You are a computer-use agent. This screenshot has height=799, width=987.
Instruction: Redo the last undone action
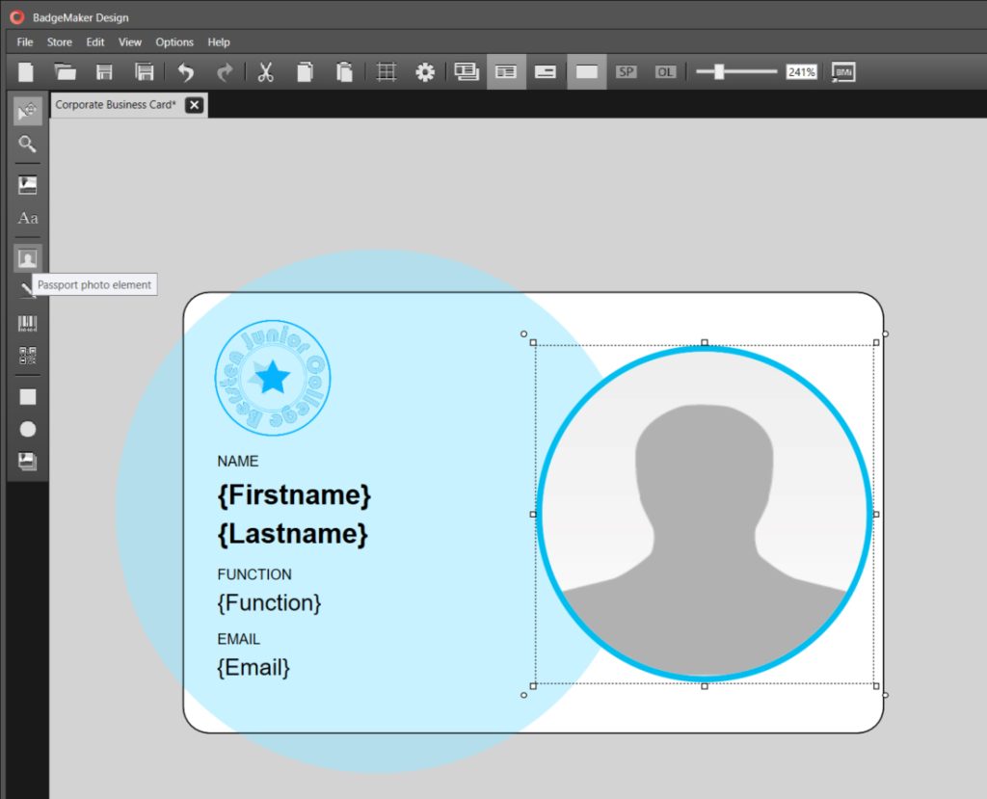click(x=225, y=71)
